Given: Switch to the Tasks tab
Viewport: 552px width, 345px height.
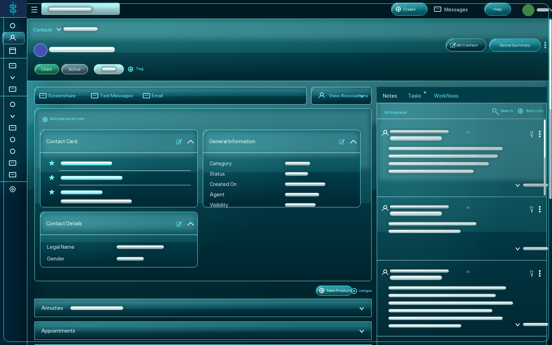Looking at the screenshot, I should pyautogui.click(x=414, y=96).
